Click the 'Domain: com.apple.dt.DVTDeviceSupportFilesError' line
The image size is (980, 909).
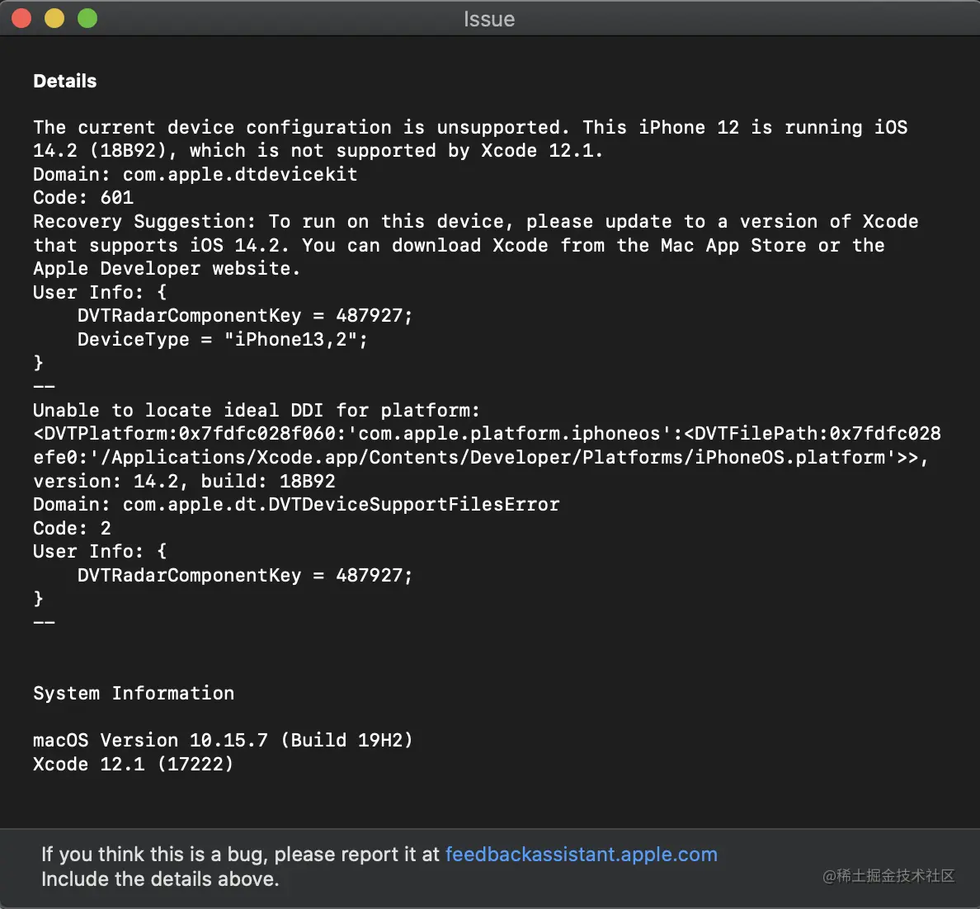click(x=296, y=505)
